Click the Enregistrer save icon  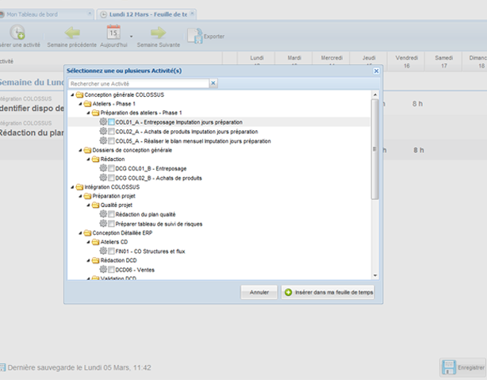pos(449,367)
